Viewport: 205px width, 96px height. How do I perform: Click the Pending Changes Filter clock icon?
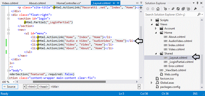(x=166, y=9)
